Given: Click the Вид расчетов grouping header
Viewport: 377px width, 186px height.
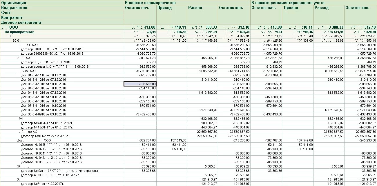Looking at the screenshot, I should coord(62,8).
